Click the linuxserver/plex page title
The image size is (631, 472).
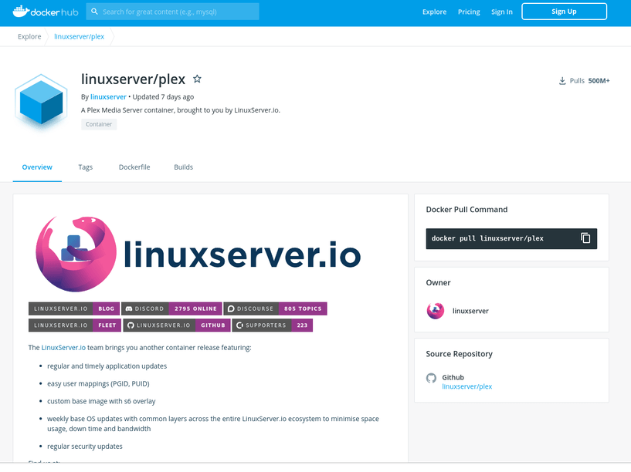coord(133,79)
